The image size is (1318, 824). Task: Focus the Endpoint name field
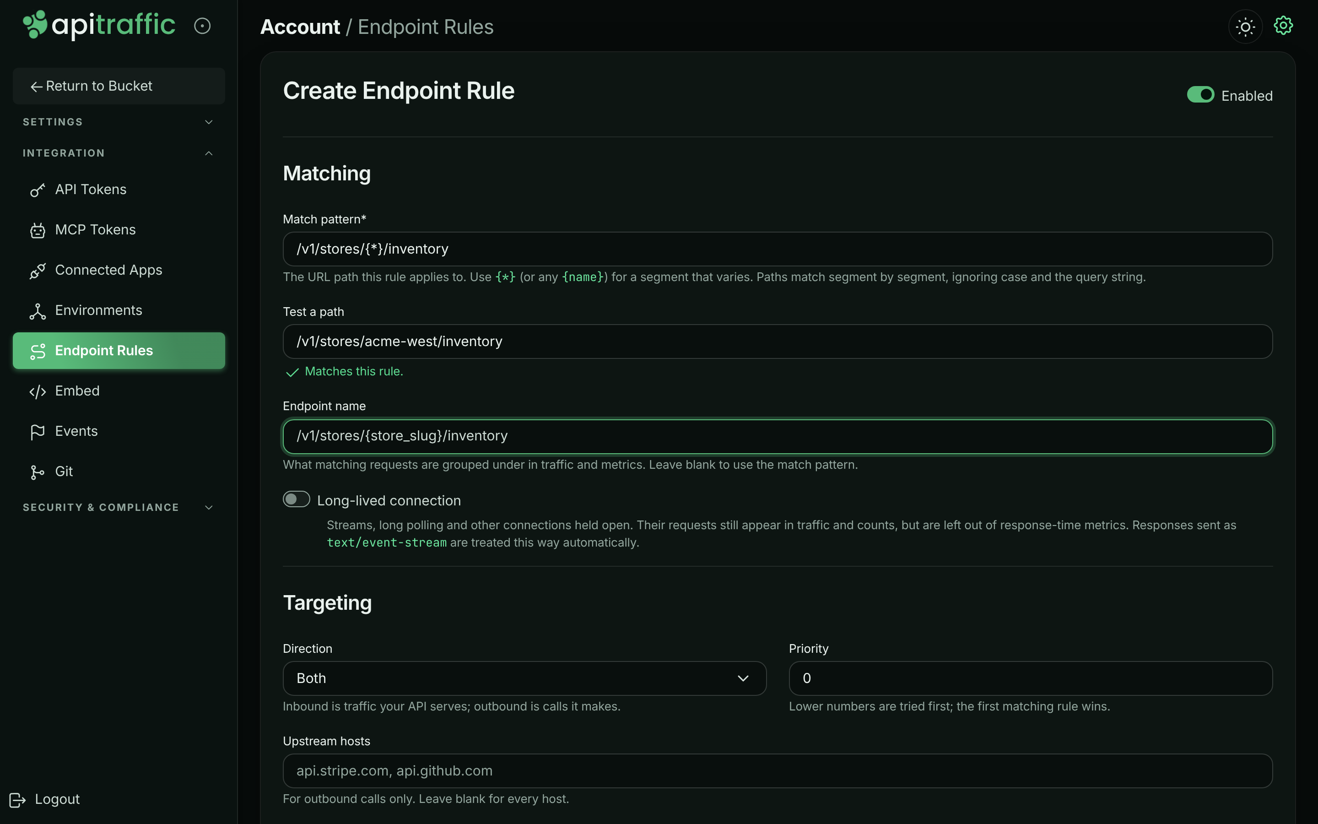[x=778, y=436]
